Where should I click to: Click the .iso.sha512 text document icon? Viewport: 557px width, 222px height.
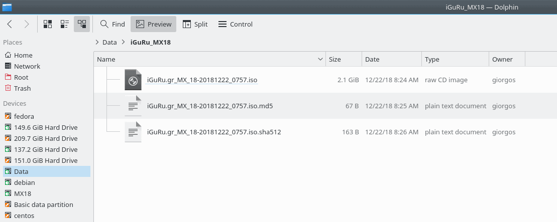(x=133, y=132)
